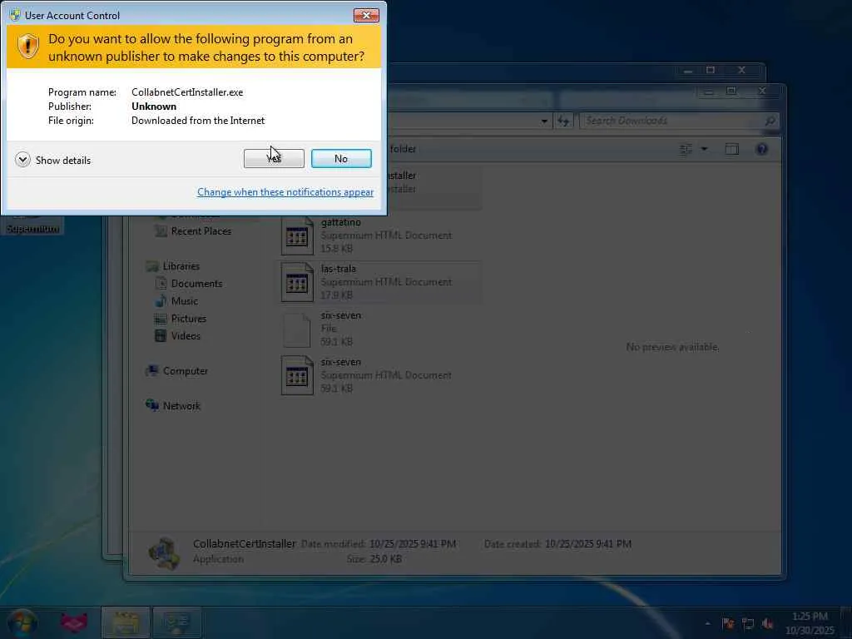The image size is (852, 639).
Task: Select las-trala HTML document icon
Action: point(297,283)
